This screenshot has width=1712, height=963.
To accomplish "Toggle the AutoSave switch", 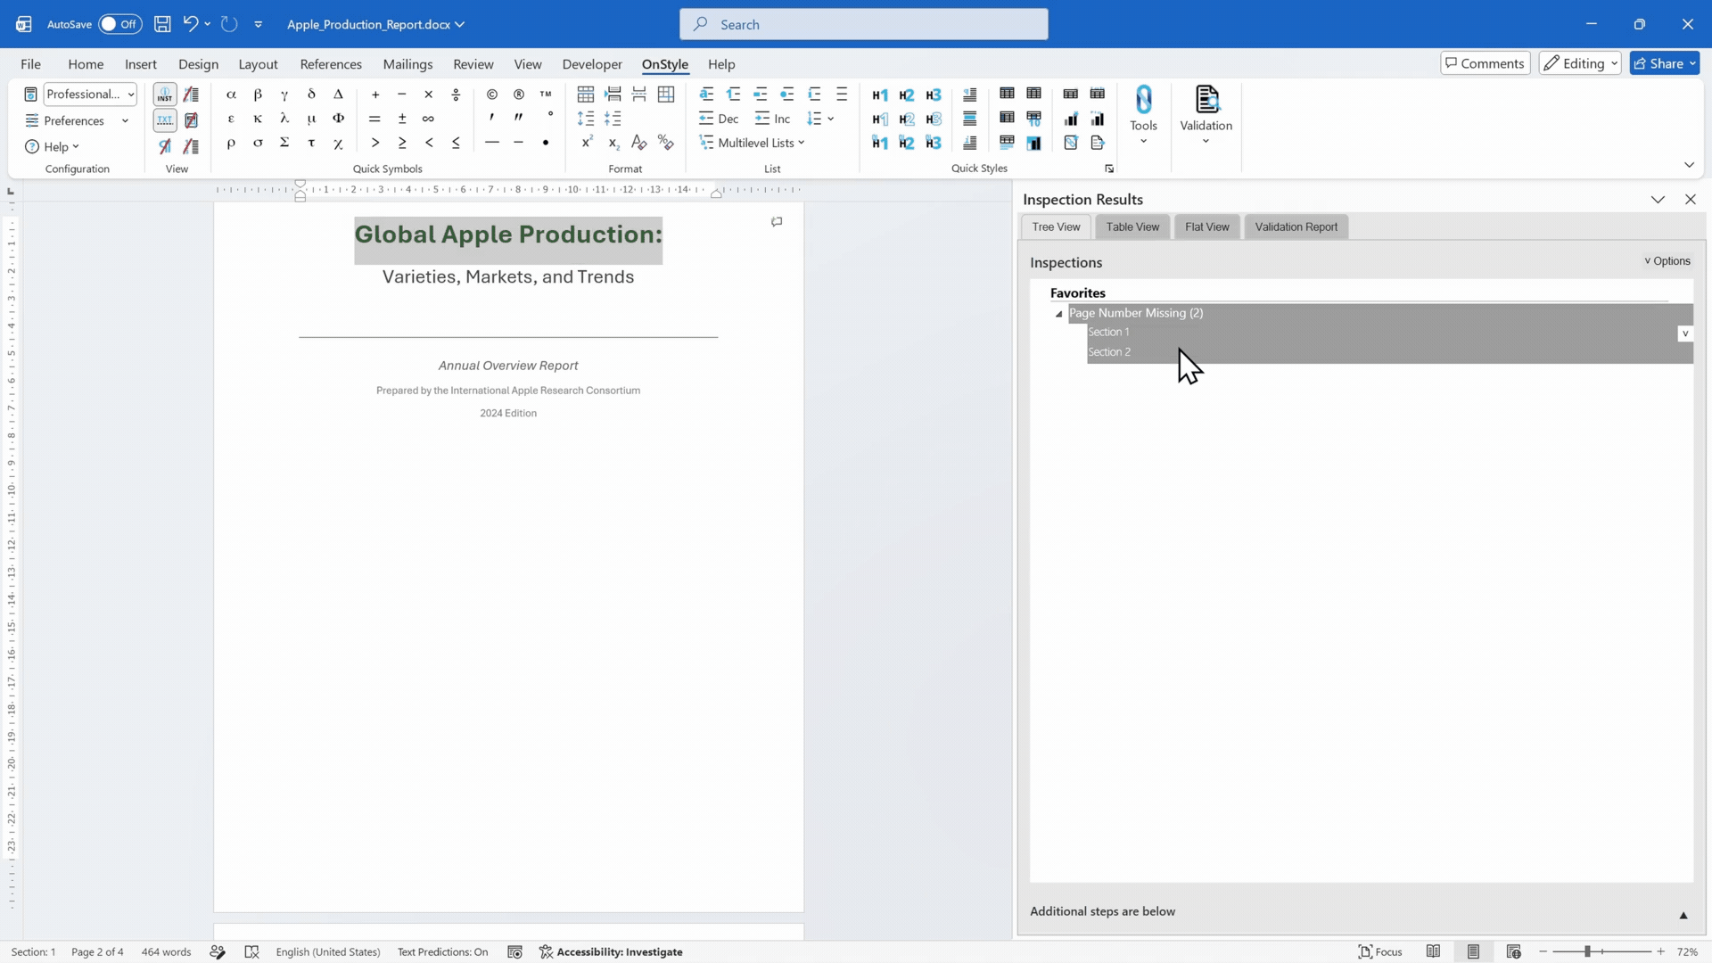I will 119,24.
